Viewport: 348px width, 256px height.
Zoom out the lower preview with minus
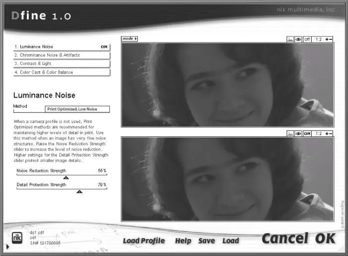click(x=331, y=133)
